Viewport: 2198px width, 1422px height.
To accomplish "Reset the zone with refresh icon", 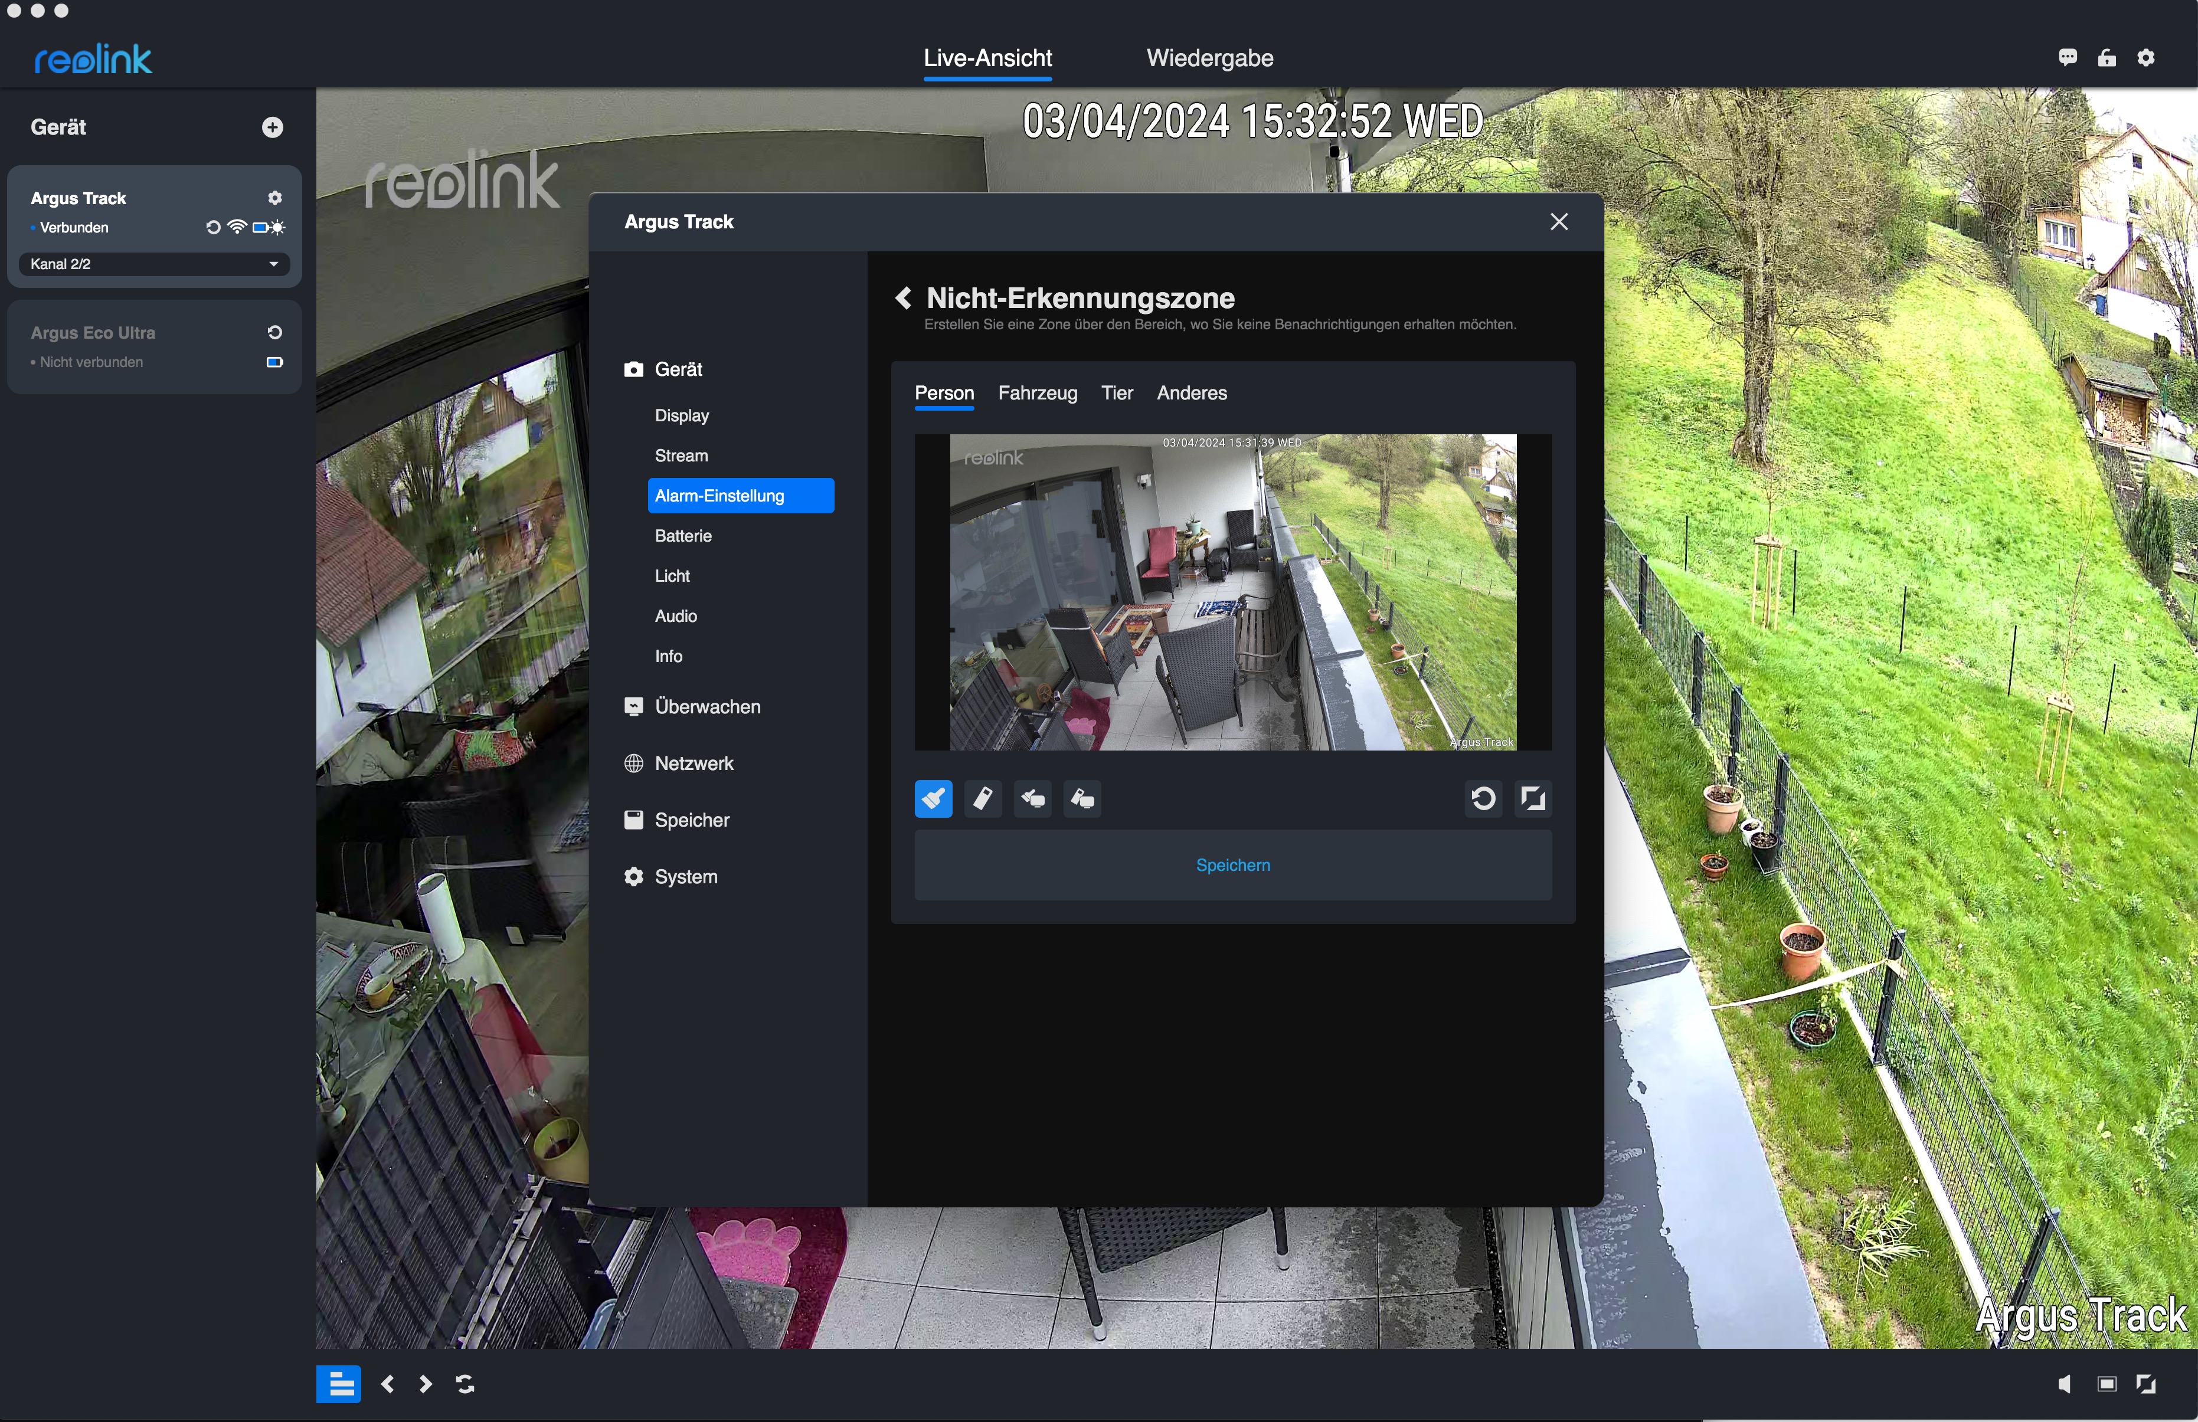I will click(1483, 799).
